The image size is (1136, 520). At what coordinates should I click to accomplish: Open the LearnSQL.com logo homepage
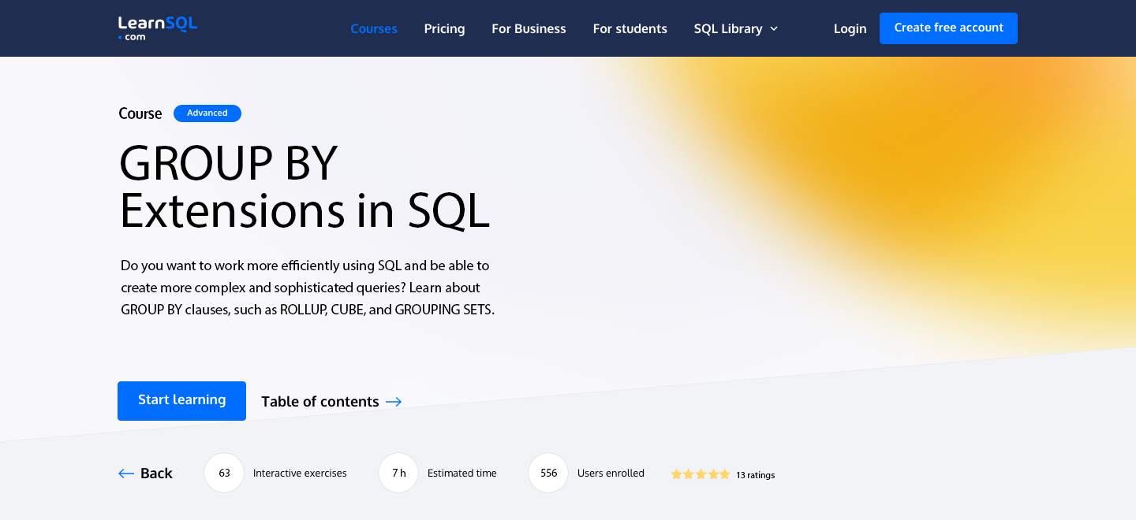click(157, 28)
